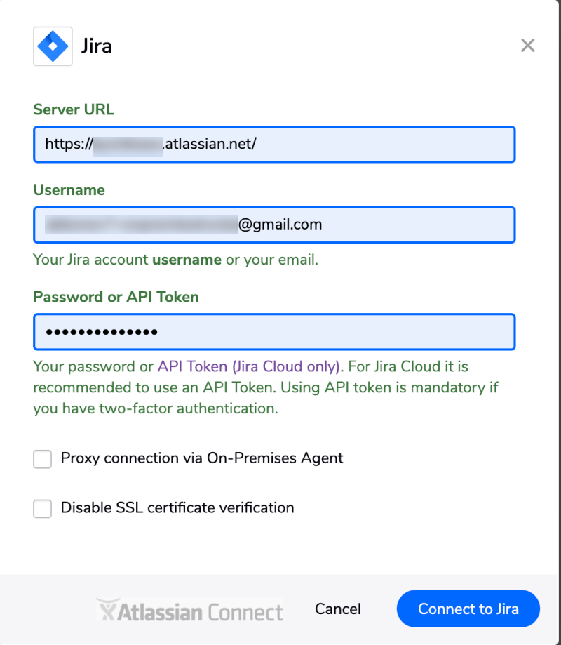Click the Jira title text
The image size is (561, 645).
point(97,46)
